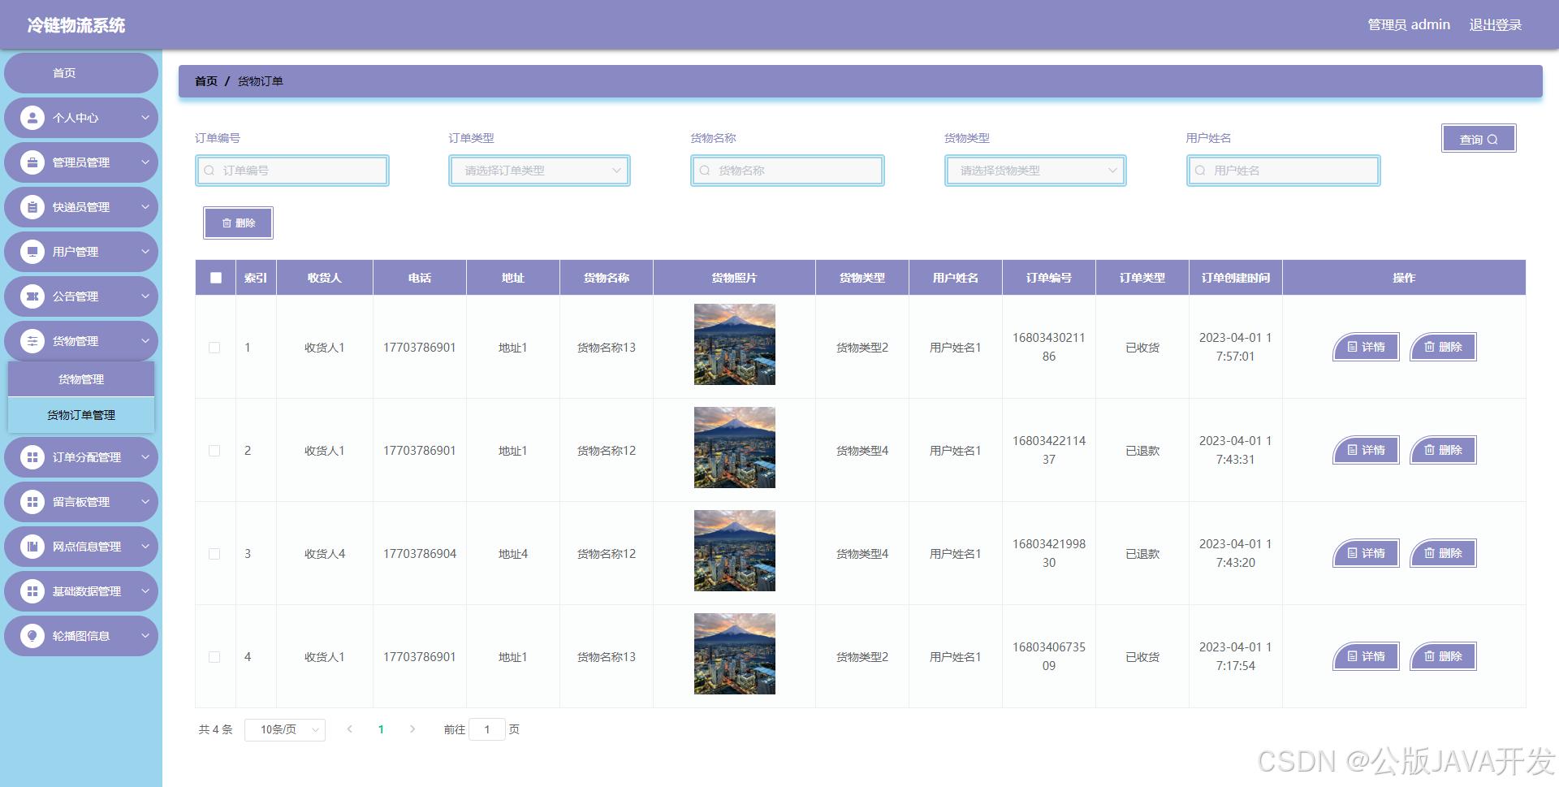Click the 基础数据管理 grid icon
Image resolution: width=1559 pixels, height=787 pixels.
[x=32, y=591]
